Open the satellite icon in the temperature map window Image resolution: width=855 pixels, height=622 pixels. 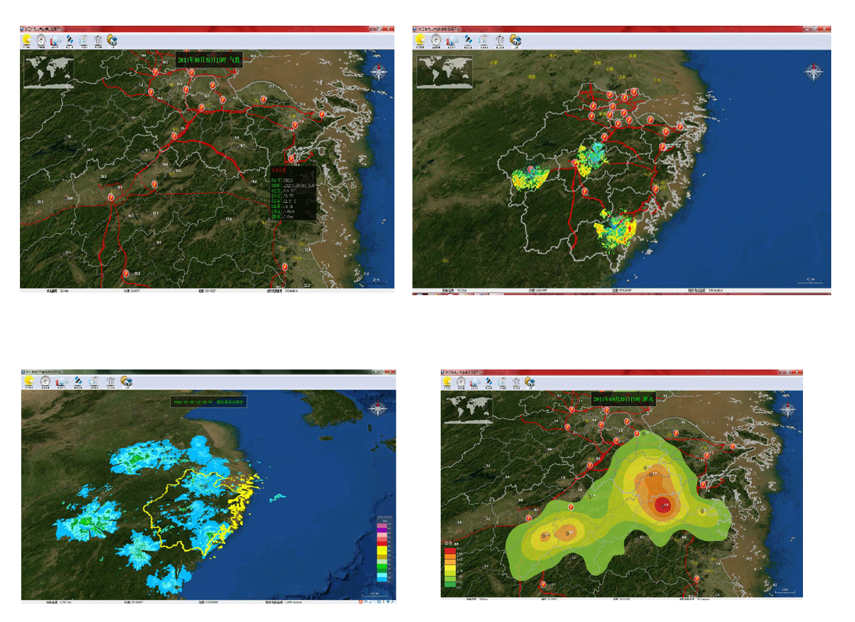pos(69,40)
